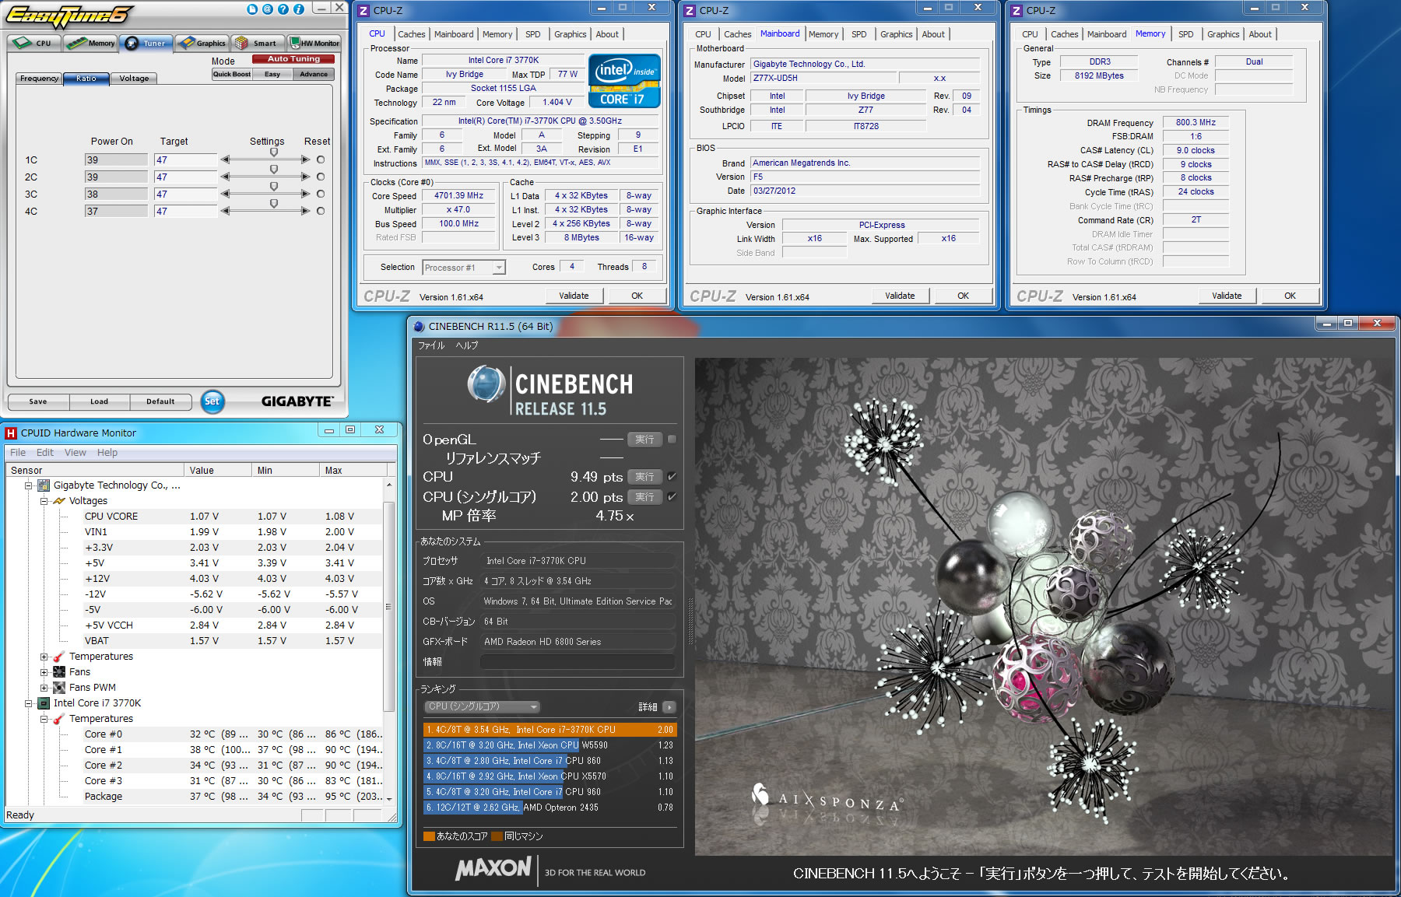Expand the Fans PWM tree node
This screenshot has height=897, width=1401.
44,688
